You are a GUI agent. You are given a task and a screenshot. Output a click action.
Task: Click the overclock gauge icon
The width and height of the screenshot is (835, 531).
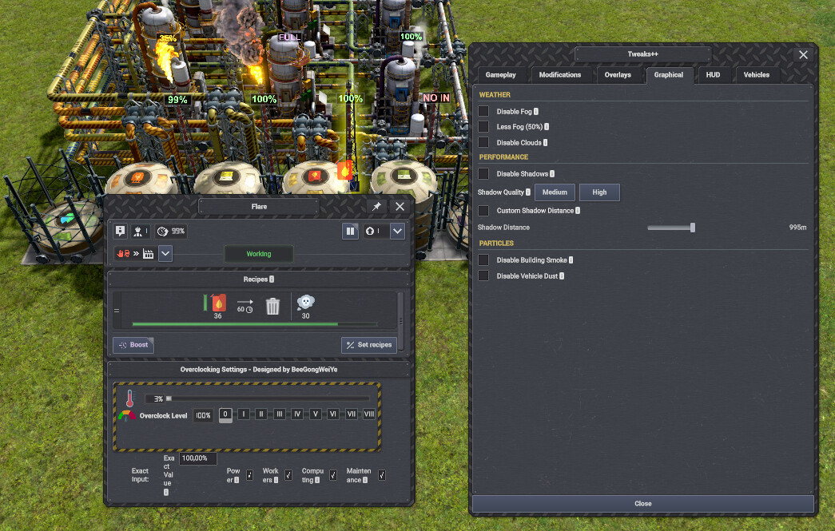(x=127, y=415)
